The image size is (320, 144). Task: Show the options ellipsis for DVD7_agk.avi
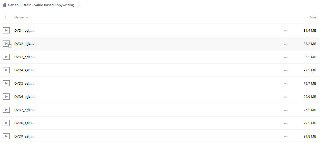tap(286, 110)
